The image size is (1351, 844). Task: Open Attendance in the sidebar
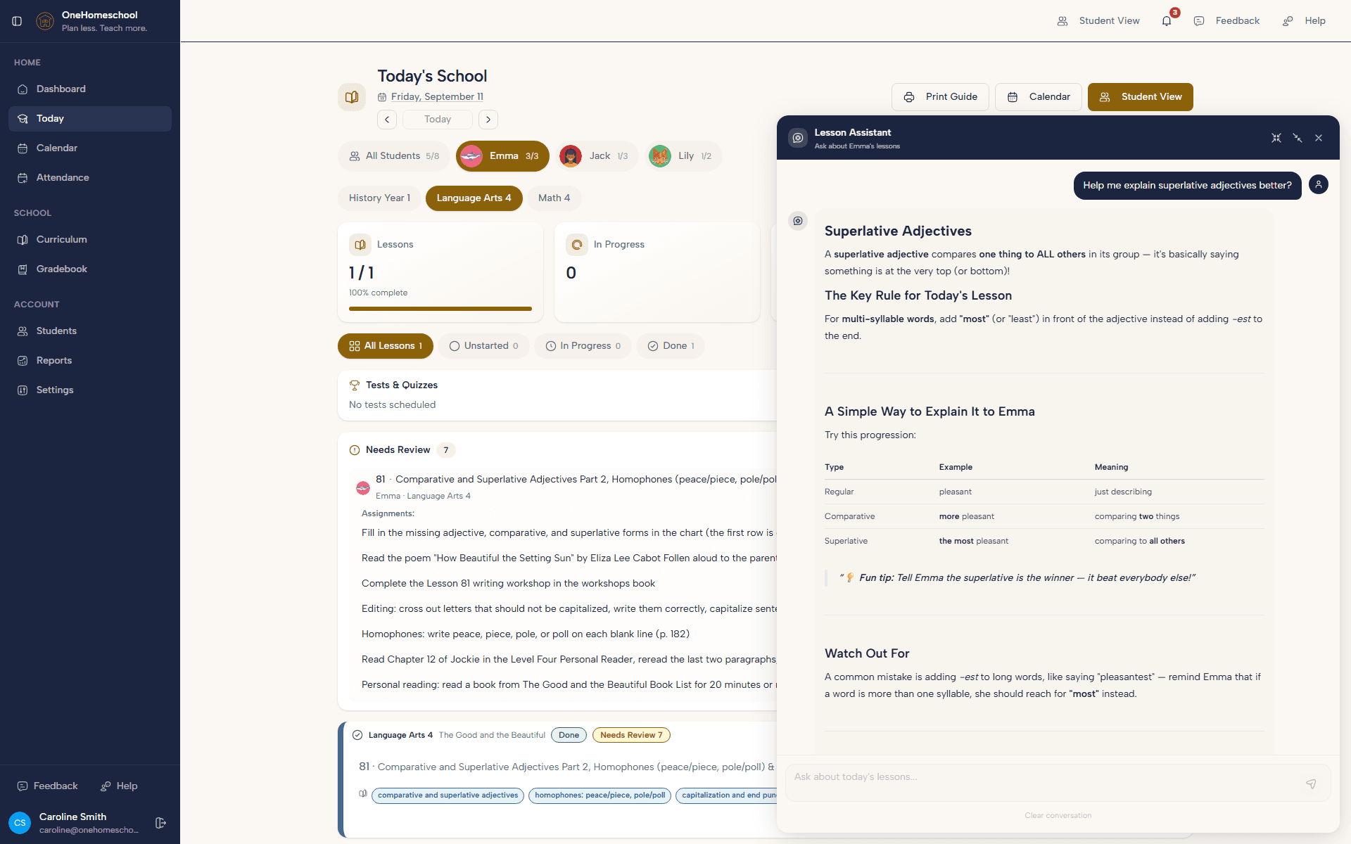click(90, 178)
